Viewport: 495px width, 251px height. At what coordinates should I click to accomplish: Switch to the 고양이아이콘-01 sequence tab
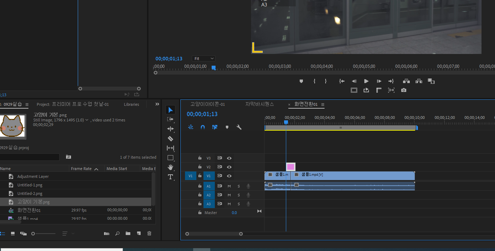click(208, 104)
